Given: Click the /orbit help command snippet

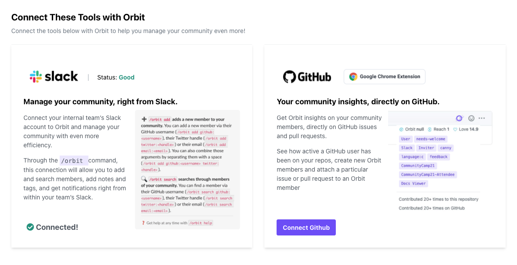Looking at the screenshot, I should coord(201,223).
